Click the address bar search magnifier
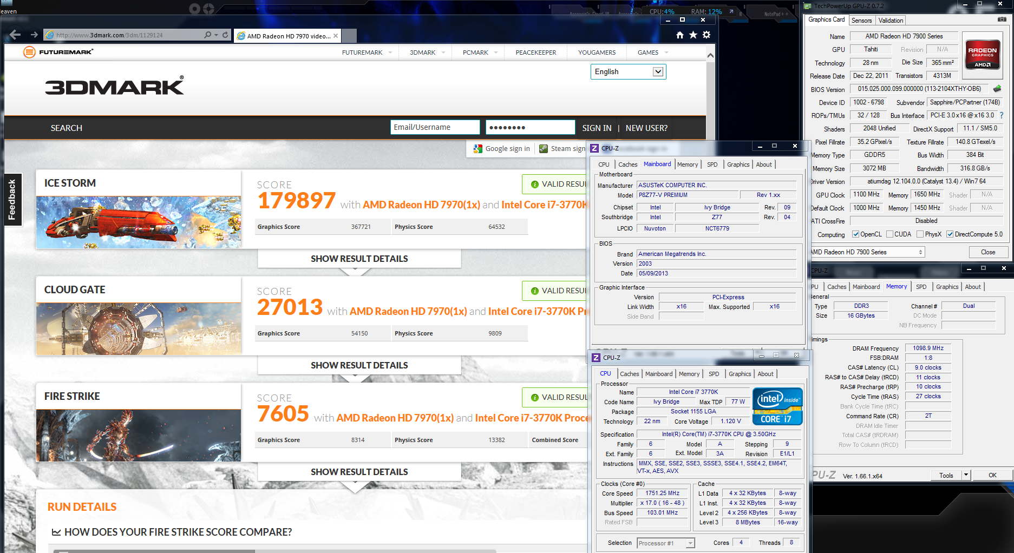This screenshot has height=553, width=1014. pyautogui.click(x=207, y=35)
